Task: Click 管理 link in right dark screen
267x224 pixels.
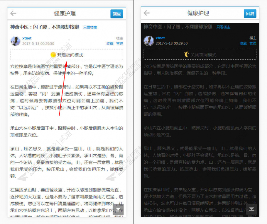Action: (253, 43)
